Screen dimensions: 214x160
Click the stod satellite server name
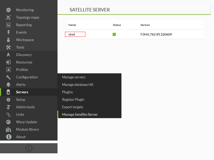click(72, 34)
